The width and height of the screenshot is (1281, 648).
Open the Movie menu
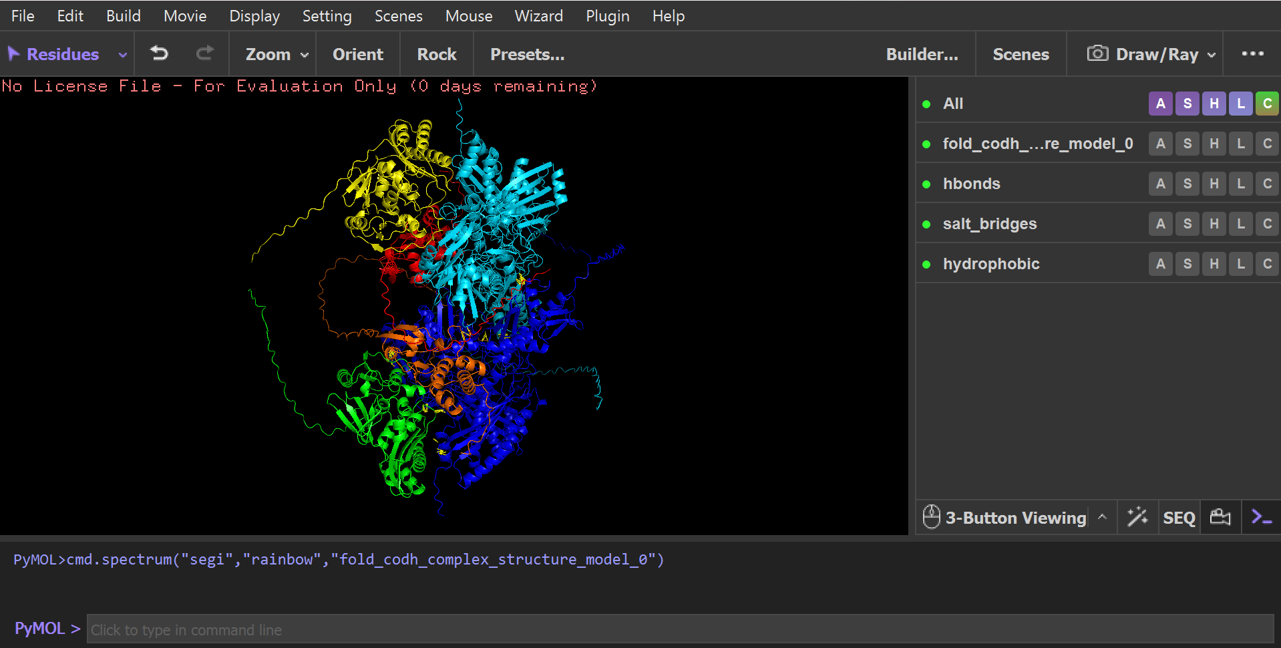pos(185,15)
